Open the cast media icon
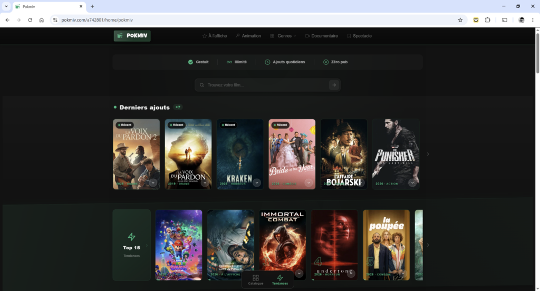This screenshot has height=291, width=540. (x=505, y=20)
